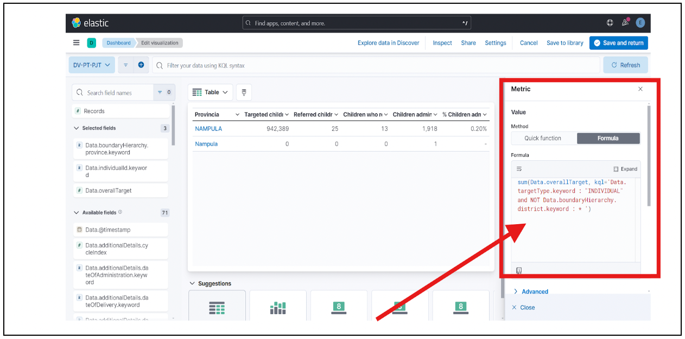This screenshot has height=339, width=685.
Task: Open the filter options icon beside data view
Action: pos(125,65)
